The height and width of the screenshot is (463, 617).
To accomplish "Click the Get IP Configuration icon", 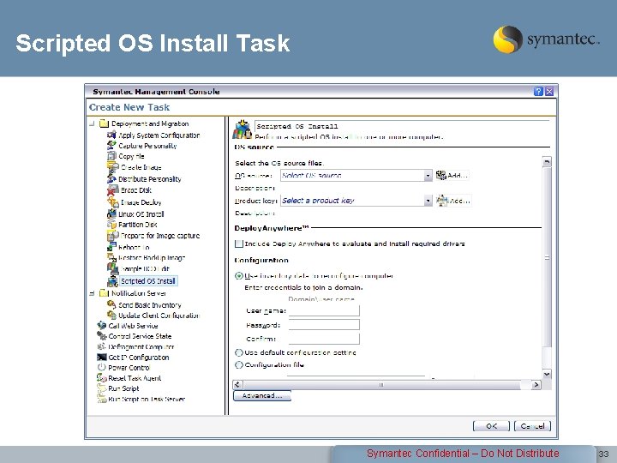I will [101, 357].
